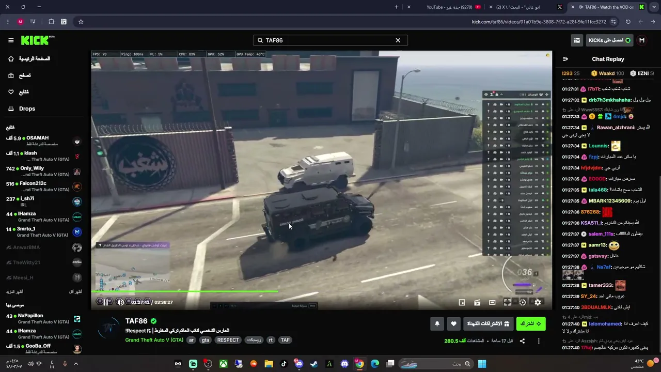Image resolution: width=661 pixels, height=372 pixels.
Task: Open Browse in the sidebar
Action: pyautogui.click(x=20, y=75)
